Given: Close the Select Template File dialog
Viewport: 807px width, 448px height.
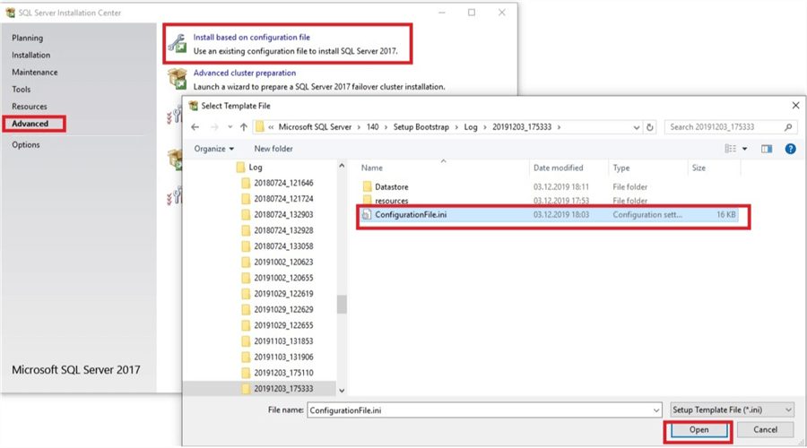Looking at the screenshot, I should click(x=795, y=106).
